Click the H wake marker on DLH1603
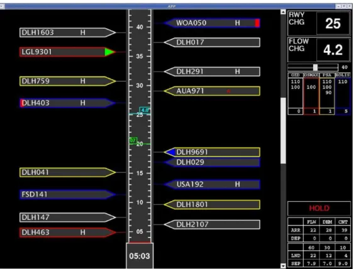Viewport: 354px width, 269px height. [x=83, y=33]
